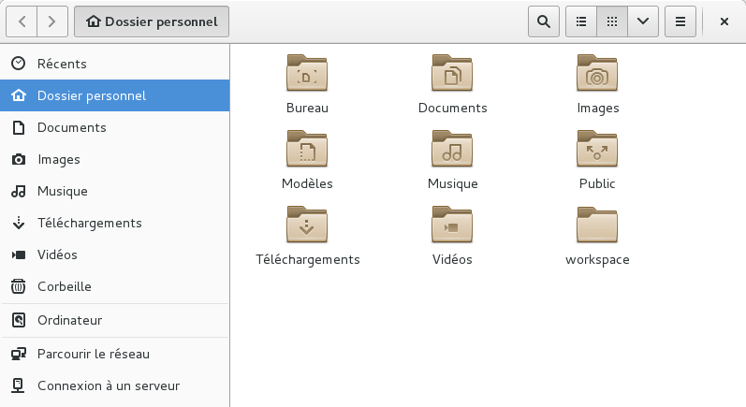
Task: Switch to icon grid view
Action: click(612, 22)
